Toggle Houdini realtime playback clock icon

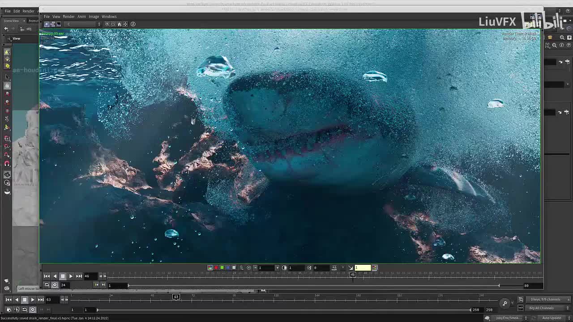33,309
